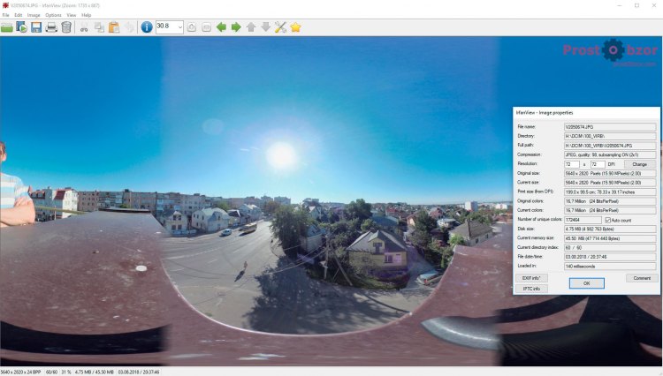The height and width of the screenshot is (376, 663).
Task: Click the horizontal DPI resolution field
Action: coord(571,164)
